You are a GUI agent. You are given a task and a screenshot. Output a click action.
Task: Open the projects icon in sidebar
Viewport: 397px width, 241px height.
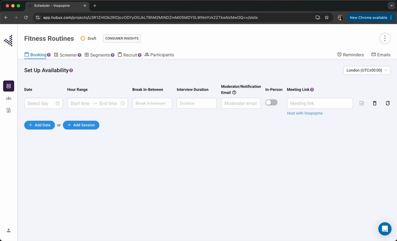(x=9, y=86)
